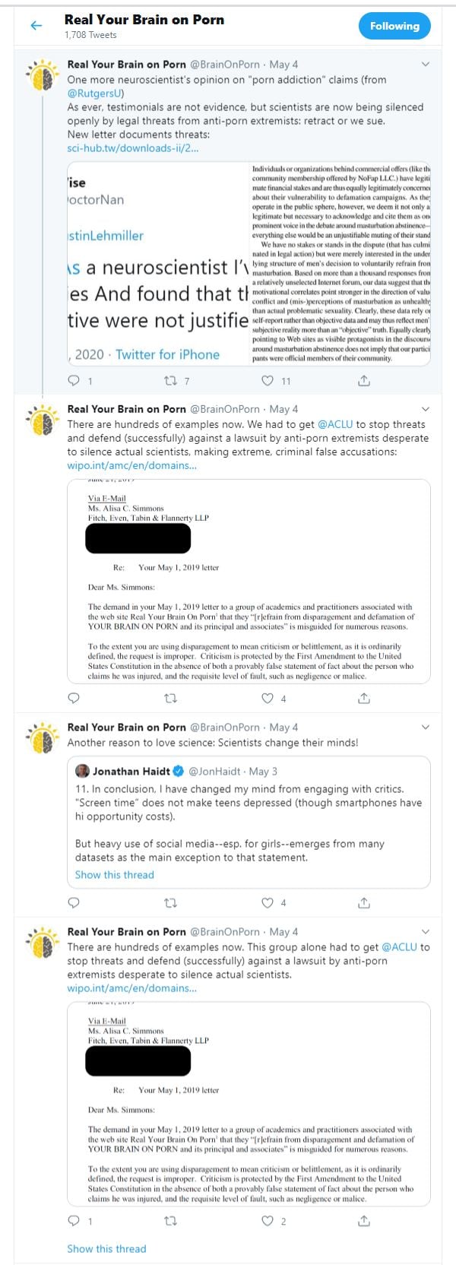Reply to the first tweet about neuroscientist's opinion
The image size is (456, 1265).
click(x=74, y=380)
